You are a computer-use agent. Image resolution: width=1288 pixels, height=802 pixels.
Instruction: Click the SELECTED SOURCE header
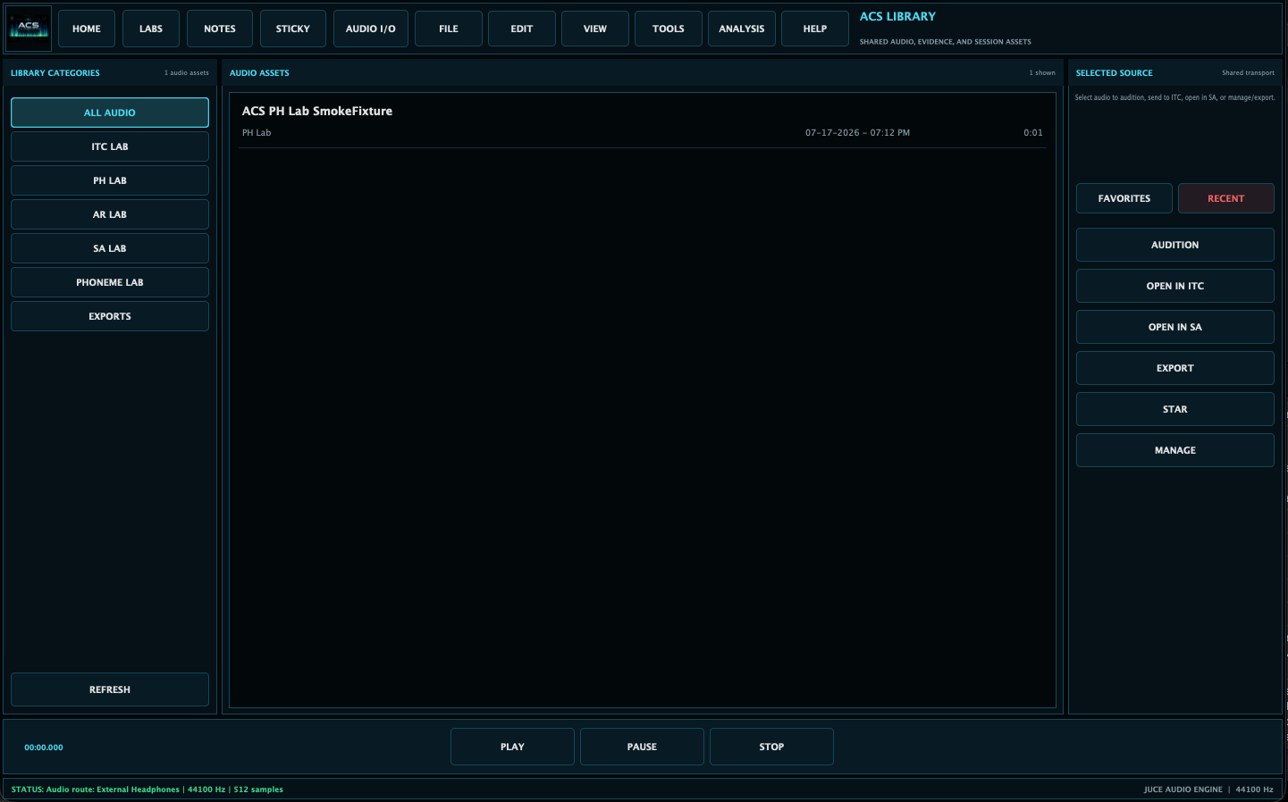point(1115,73)
